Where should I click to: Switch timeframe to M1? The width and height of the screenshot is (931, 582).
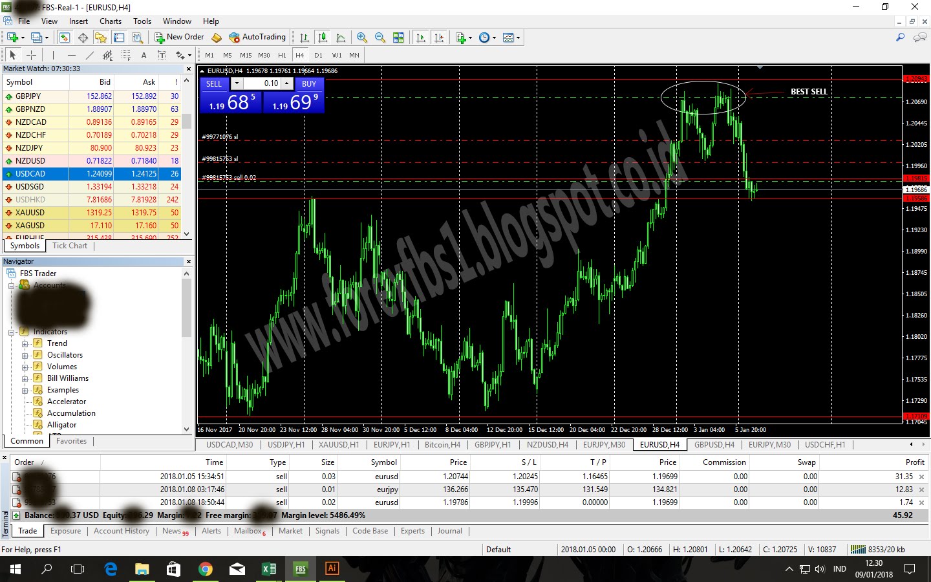coord(209,55)
